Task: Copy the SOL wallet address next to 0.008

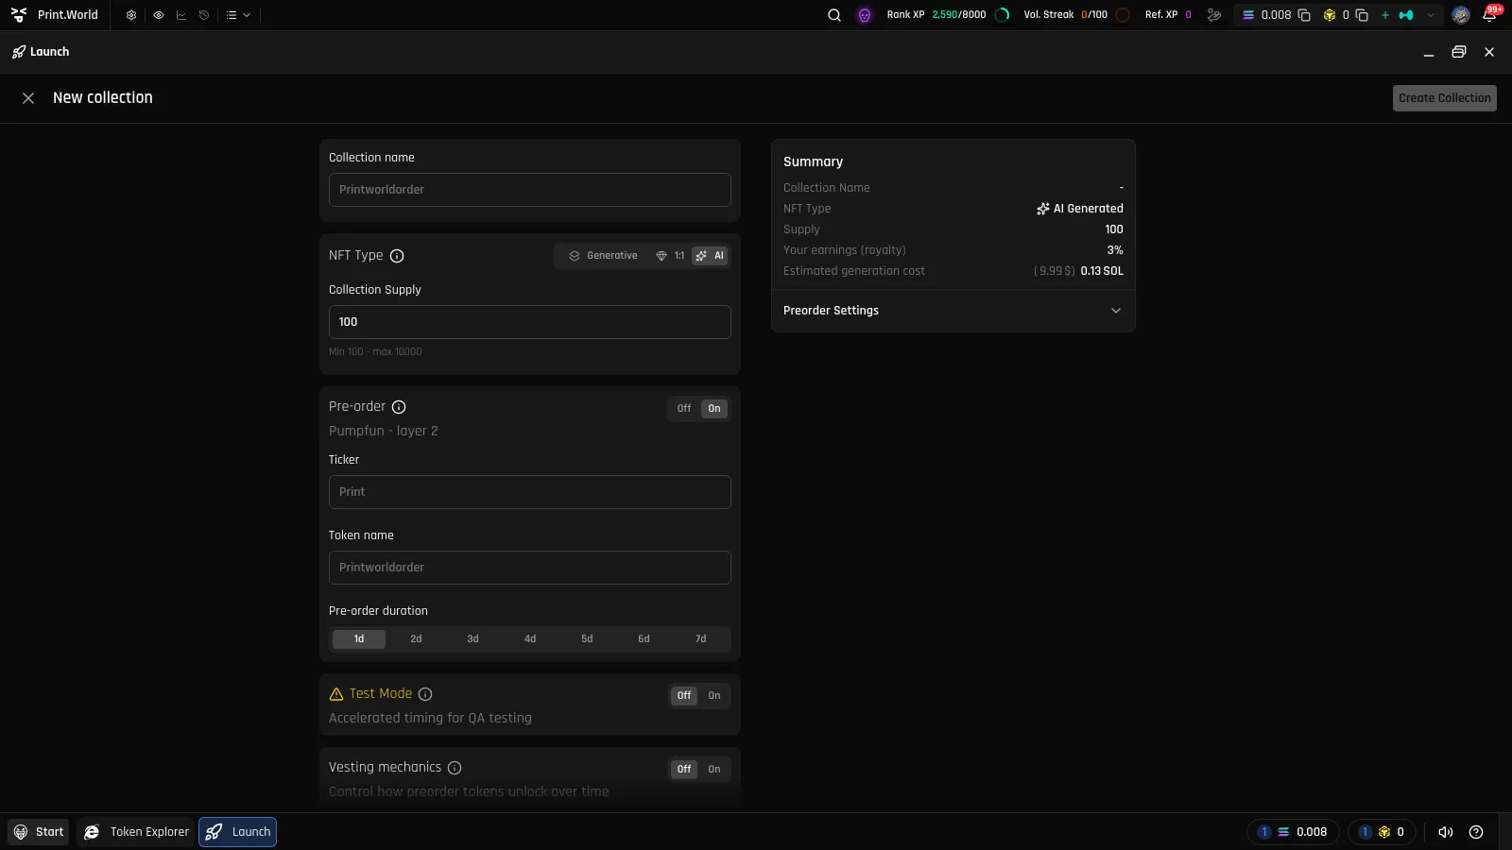Action: (x=1304, y=15)
